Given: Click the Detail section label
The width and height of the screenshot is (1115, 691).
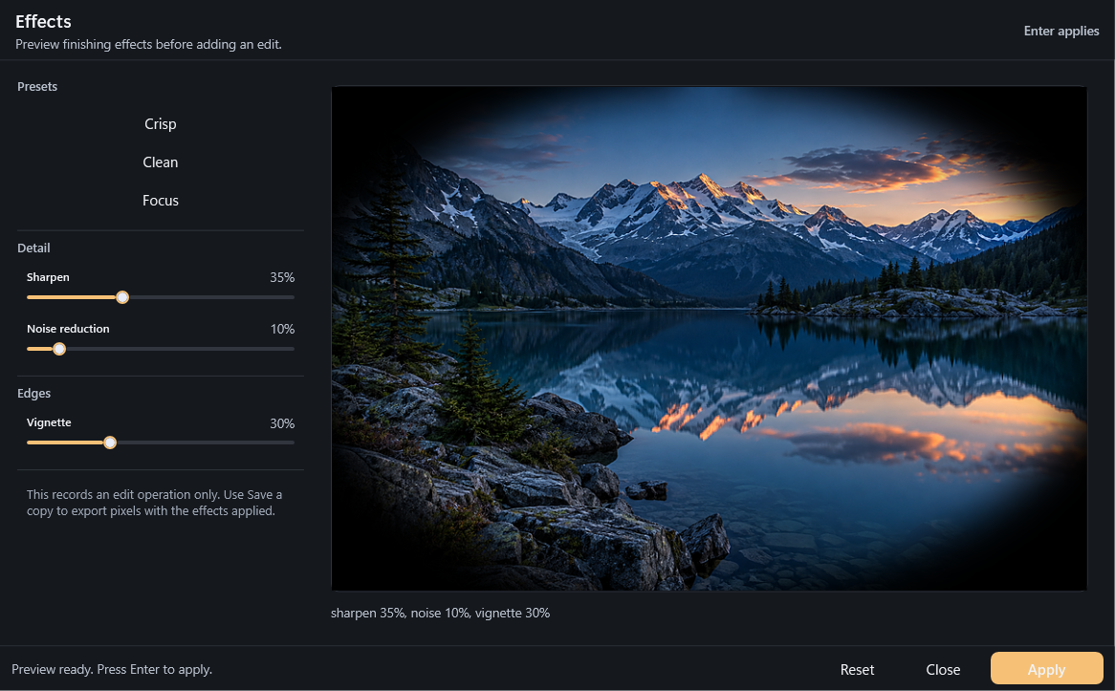Looking at the screenshot, I should coord(33,248).
